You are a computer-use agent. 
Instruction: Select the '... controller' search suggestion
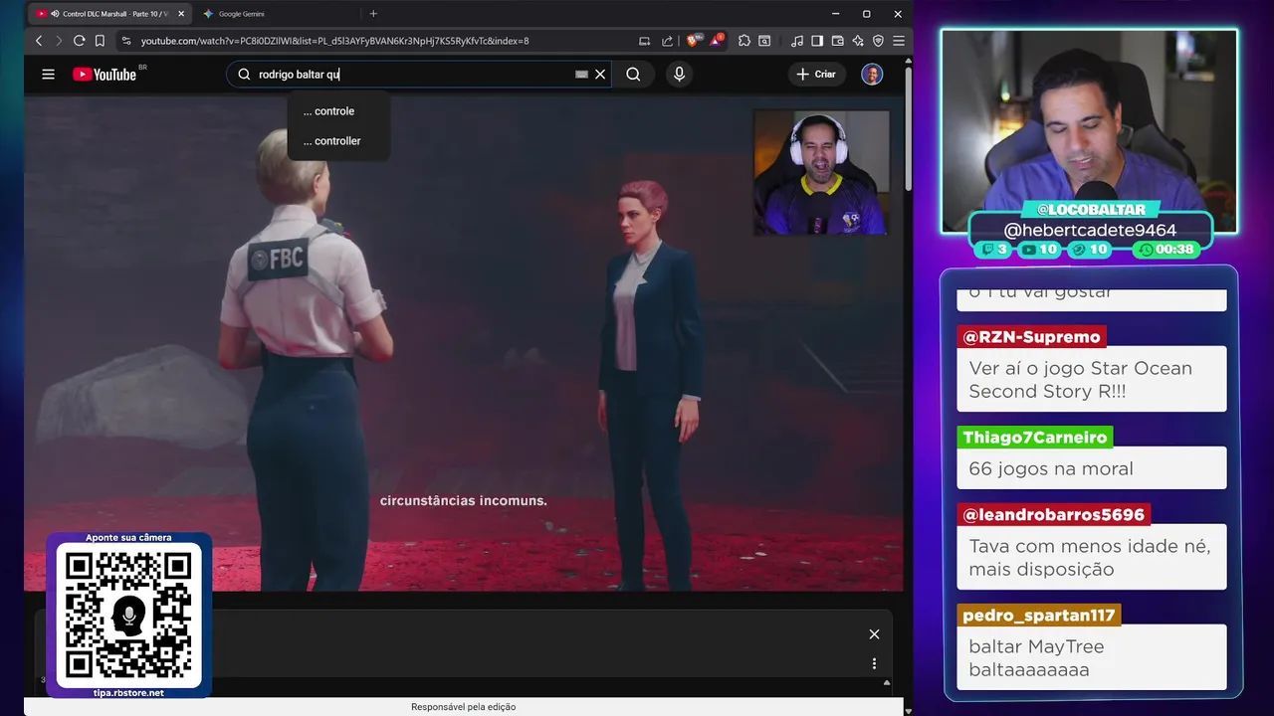[338, 141]
